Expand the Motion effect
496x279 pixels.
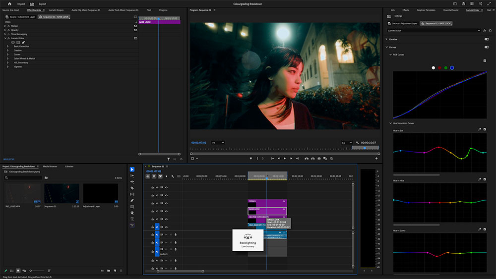[x=5, y=26]
